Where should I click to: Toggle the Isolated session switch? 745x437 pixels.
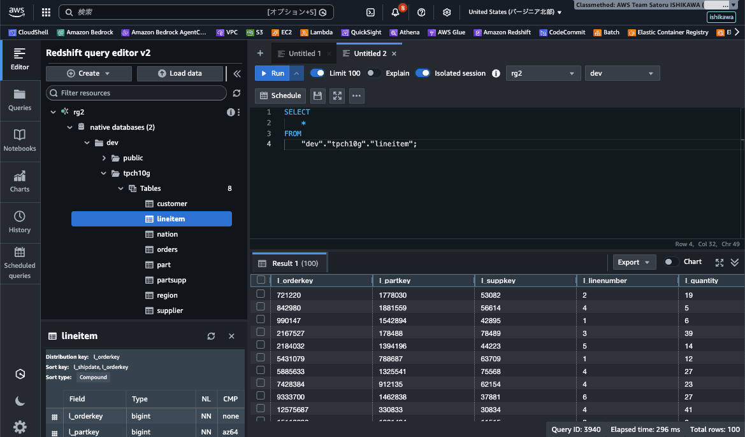(423, 73)
